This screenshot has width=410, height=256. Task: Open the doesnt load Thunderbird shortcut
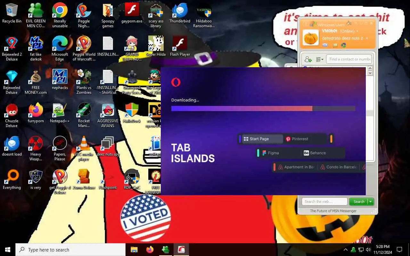[x=12, y=147]
